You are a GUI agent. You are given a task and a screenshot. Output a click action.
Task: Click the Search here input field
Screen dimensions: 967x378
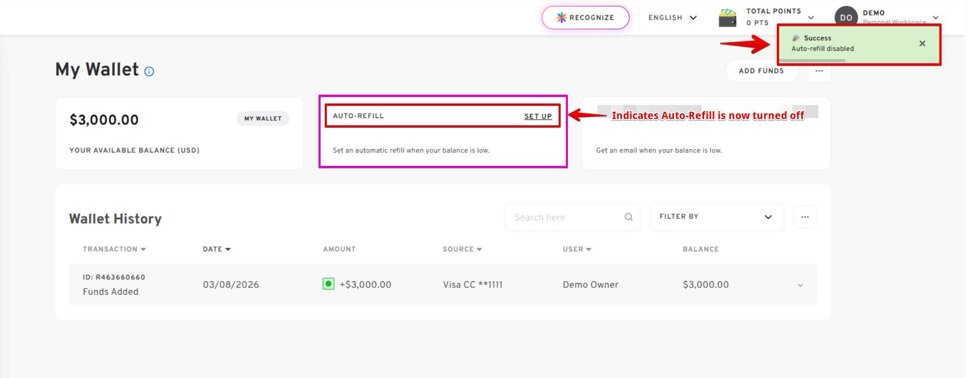point(566,217)
